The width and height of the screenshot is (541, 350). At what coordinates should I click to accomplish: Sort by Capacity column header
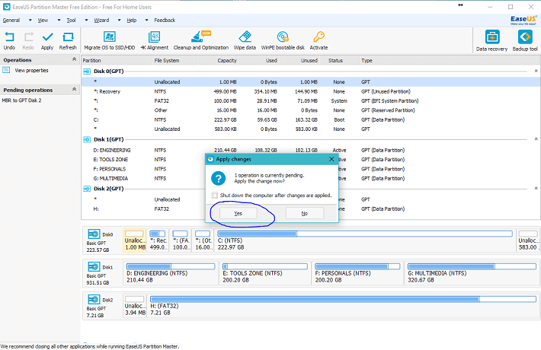[x=226, y=60]
